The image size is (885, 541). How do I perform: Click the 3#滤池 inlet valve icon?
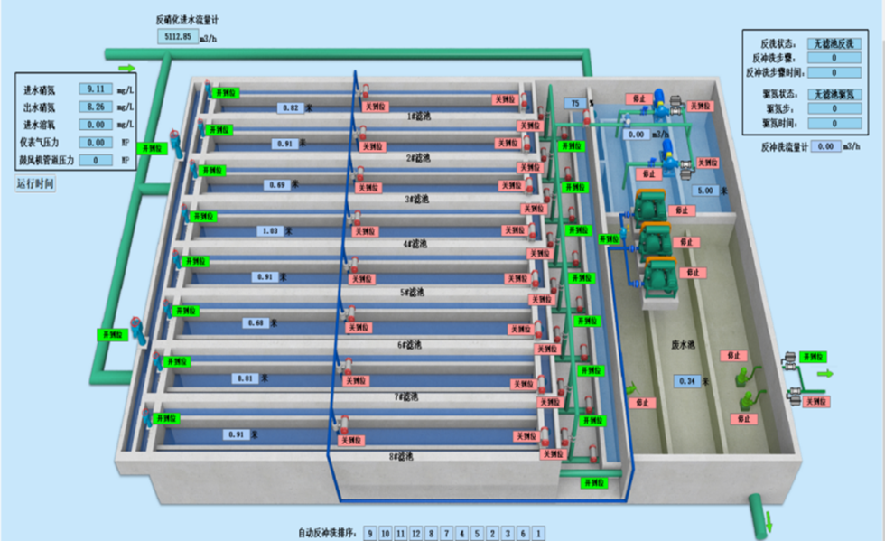(193, 168)
